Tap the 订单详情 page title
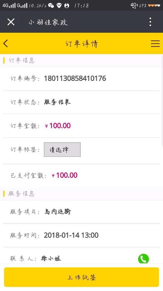Image resolution: width=163 pixels, height=291 pixels. tap(81, 44)
